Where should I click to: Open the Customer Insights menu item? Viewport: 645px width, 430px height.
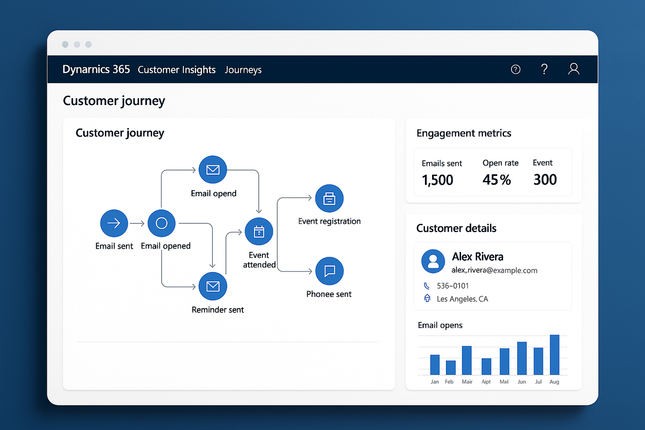[177, 70]
